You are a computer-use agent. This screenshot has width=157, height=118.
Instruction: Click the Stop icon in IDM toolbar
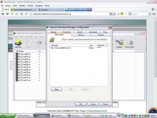tap(38, 44)
